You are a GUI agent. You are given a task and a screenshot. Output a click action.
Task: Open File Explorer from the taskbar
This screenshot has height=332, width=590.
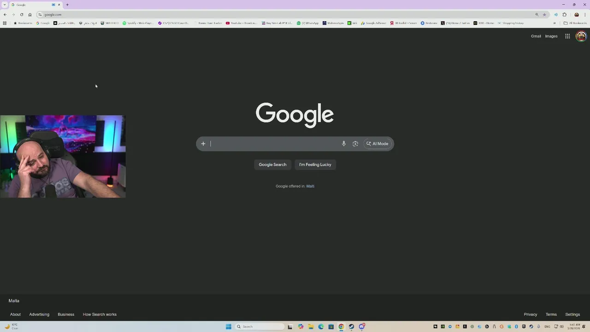pyautogui.click(x=311, y=326)
